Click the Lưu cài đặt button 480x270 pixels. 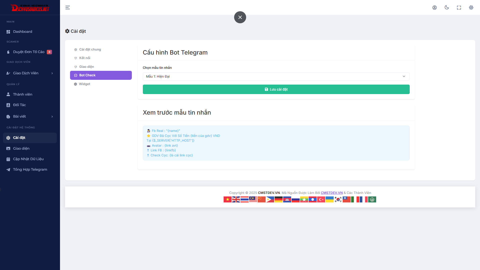click(x=276, y=89)
